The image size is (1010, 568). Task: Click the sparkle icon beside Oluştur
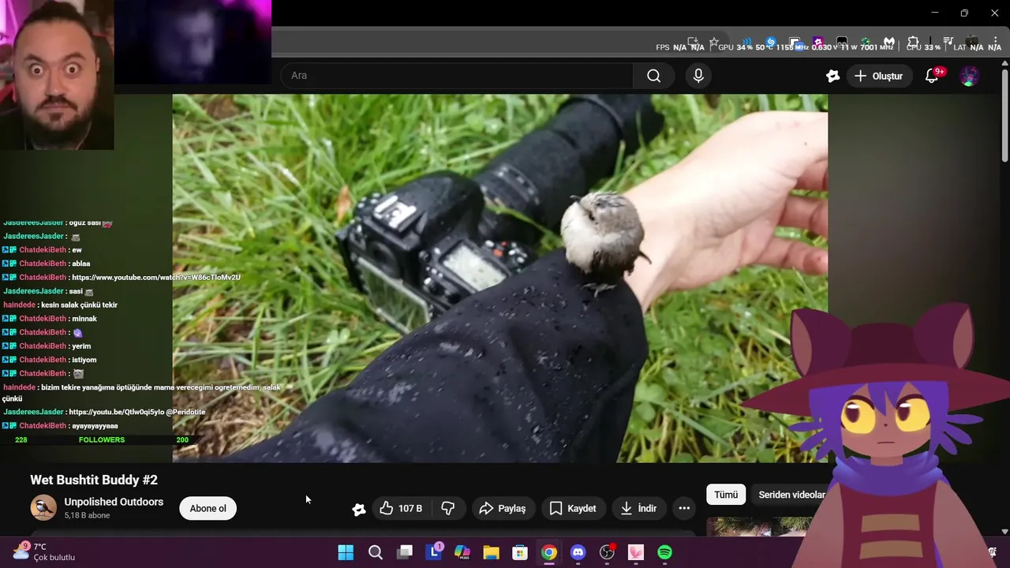(832, 76)
